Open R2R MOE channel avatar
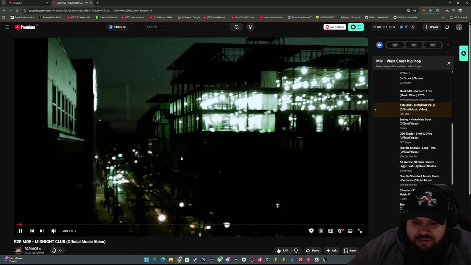The height and width of the screenshot is (265, 471). 18,251
